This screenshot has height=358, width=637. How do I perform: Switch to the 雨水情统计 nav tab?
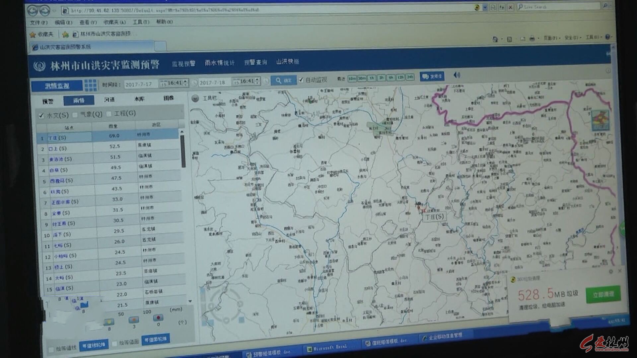pyautogui.click(x=219, y=63)
